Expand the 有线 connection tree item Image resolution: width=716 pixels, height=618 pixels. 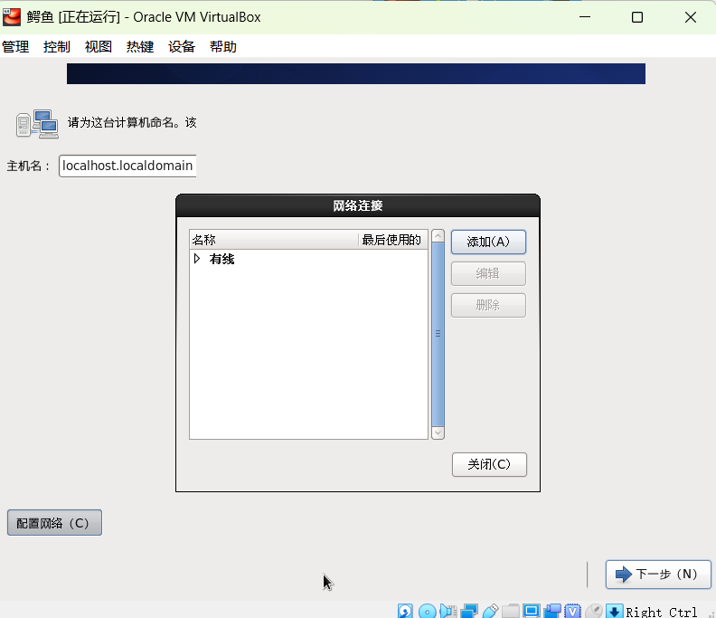tap(197, 259)
